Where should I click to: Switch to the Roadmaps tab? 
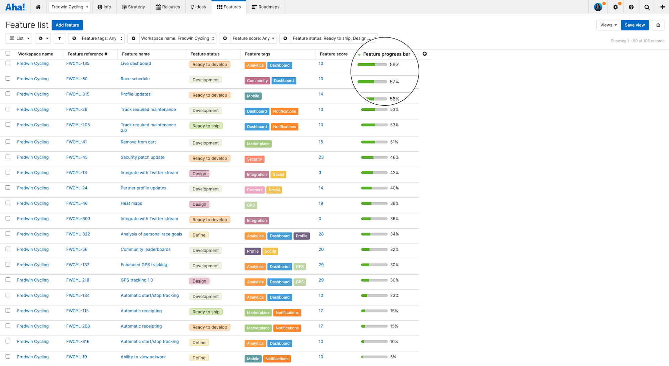coord(265,7)
